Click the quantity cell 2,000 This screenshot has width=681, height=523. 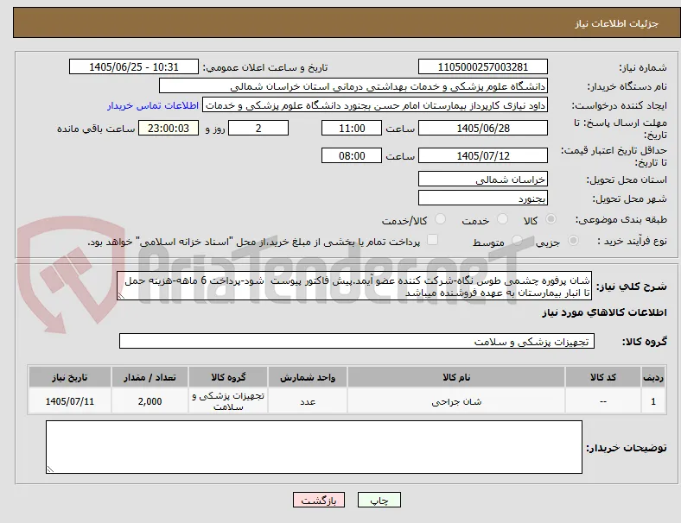[150, 401]
